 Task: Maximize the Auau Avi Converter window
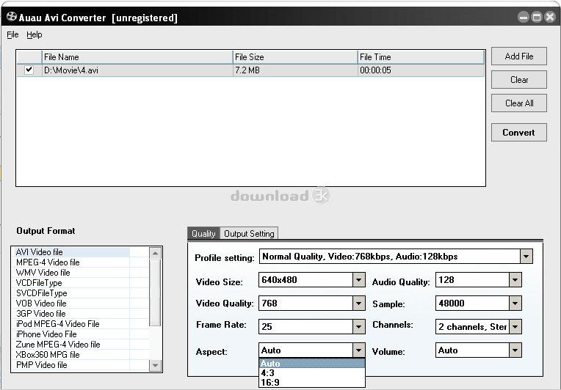[x=537, y=17]
